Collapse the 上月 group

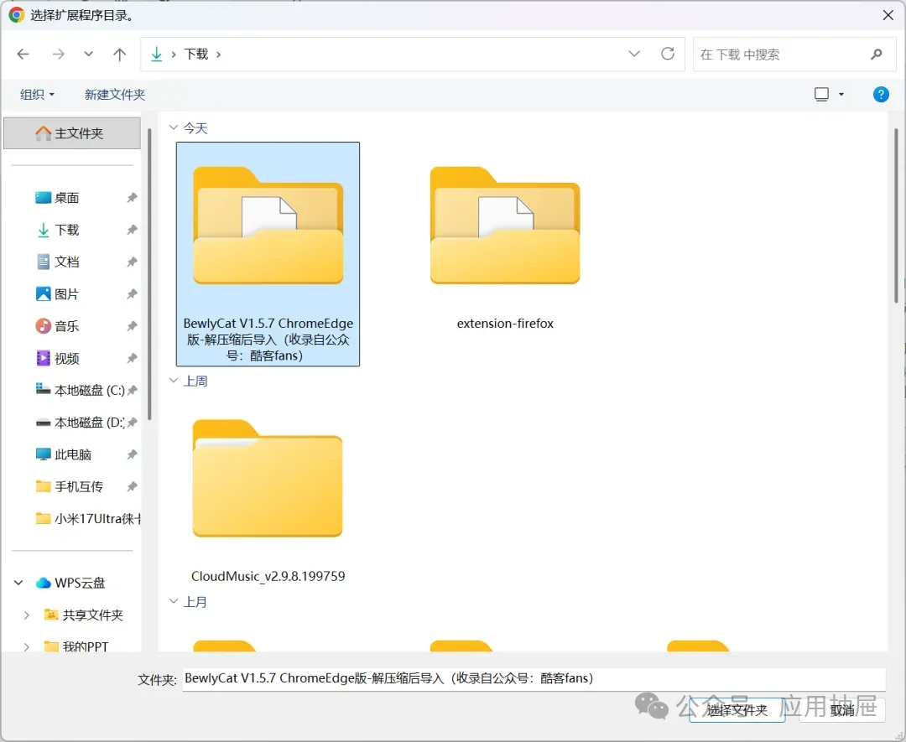(173, 601)
